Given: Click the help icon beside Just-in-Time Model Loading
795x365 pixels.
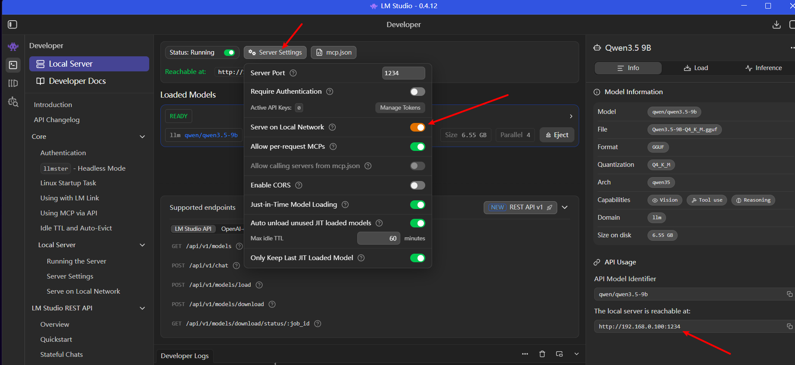Looking at the screenshot, I should (345, 205).
